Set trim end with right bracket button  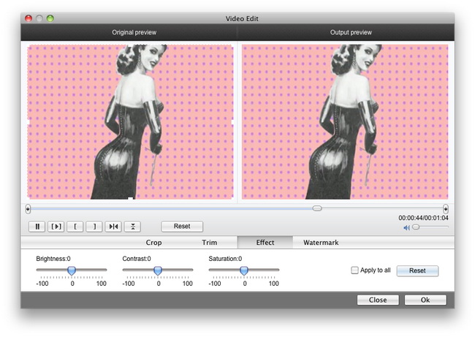click(94, 227)
